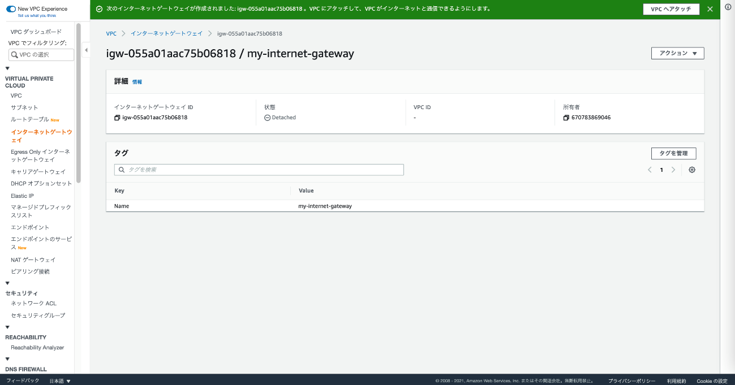Screen dimensions: 735x385
Task: Collapse the VIRTUAL PRIVATE CLOUD section
Action: click(7, 68)
